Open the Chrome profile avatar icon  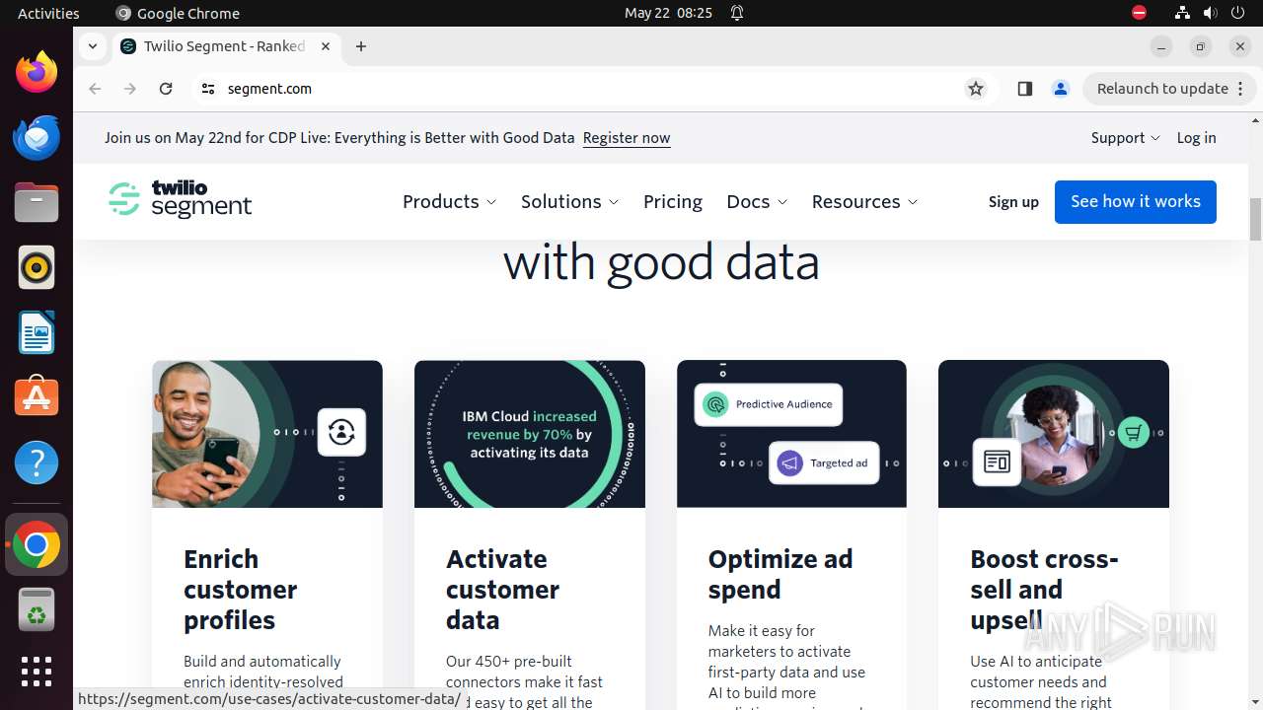pyautogui.click(x=1061, y=89)
